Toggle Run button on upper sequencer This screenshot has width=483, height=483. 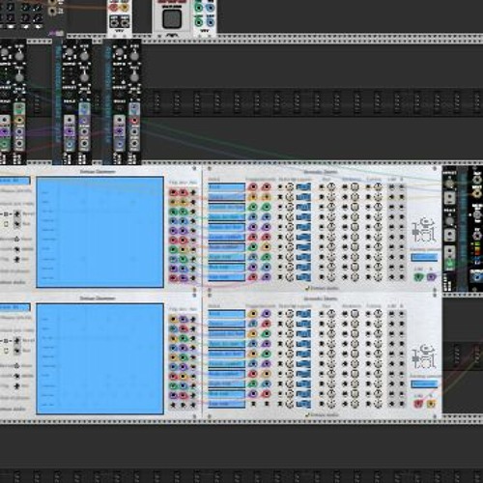16,224
